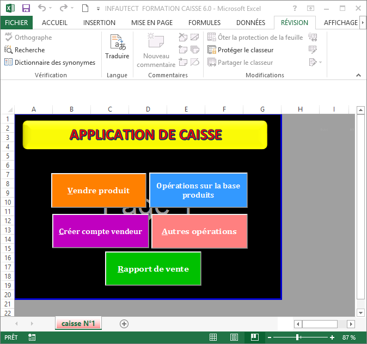Open Dictionnaire des synonymes
The width and height of the screenshot is (367, 344).
click(50, 62)
